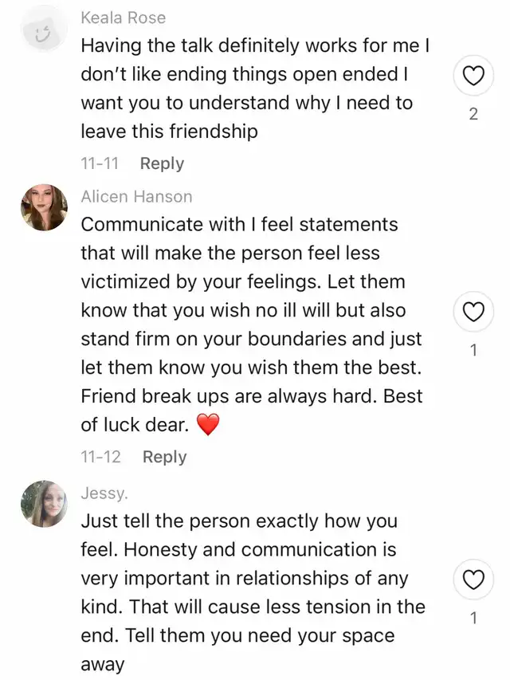Reply to Keala Rose's comment

pyautogui.click(x=162, y=163)
